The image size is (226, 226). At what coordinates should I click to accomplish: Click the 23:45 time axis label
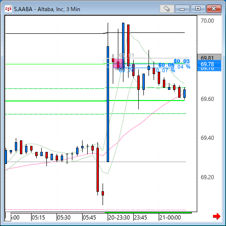(140, 218)
